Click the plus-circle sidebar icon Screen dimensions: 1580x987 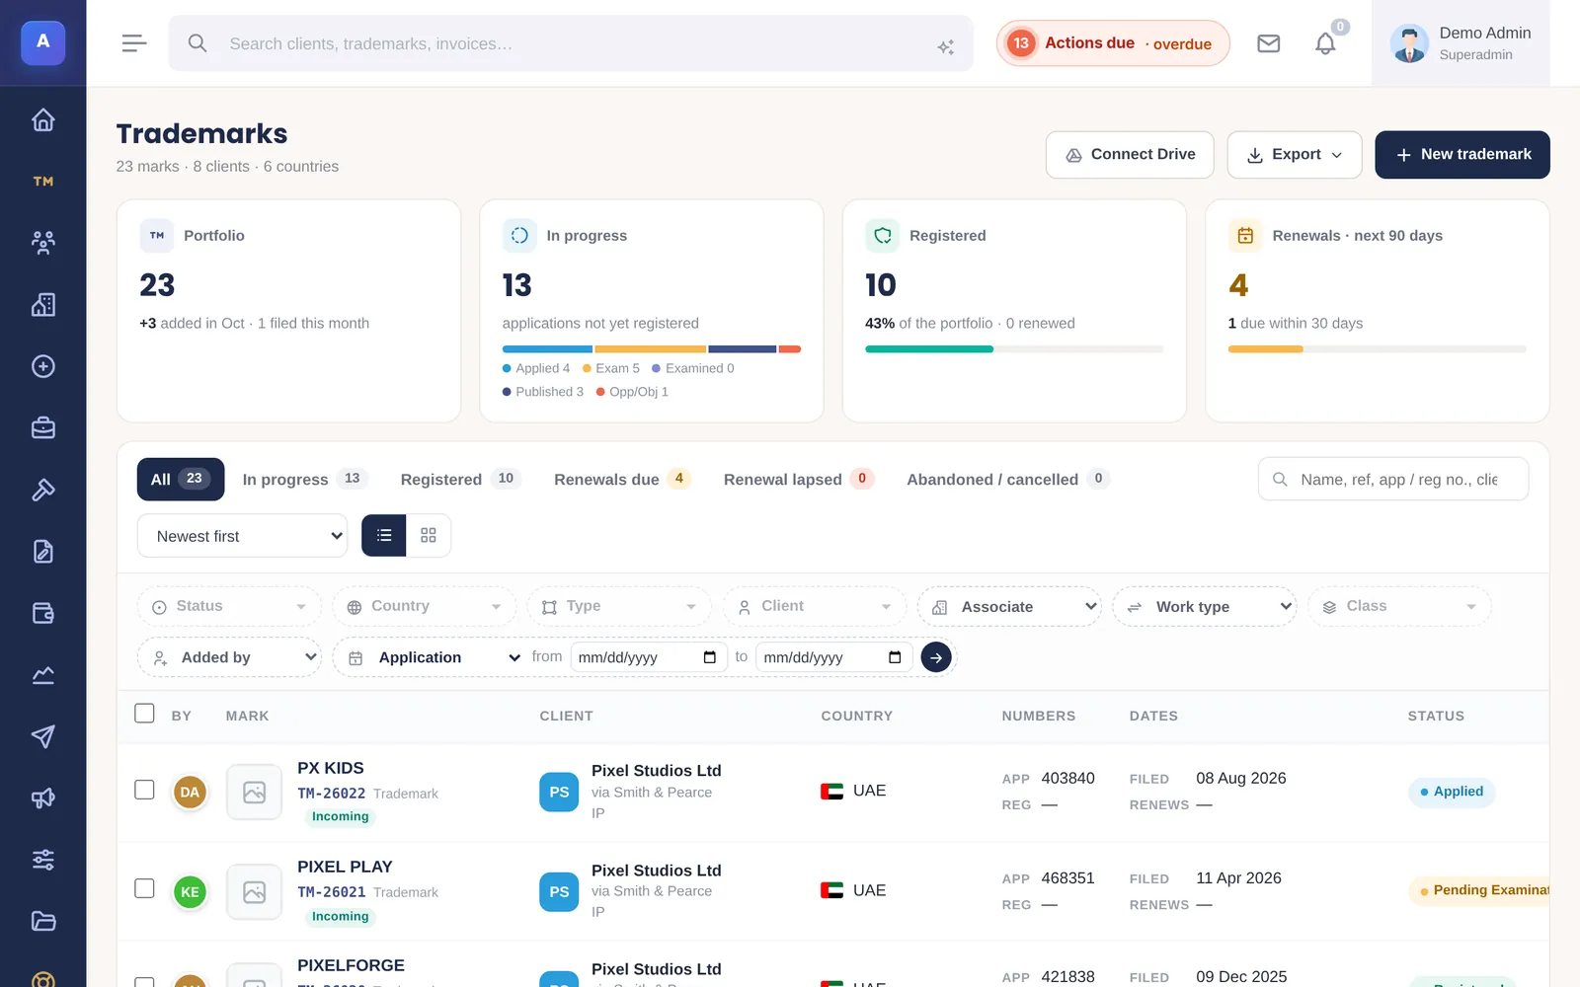pos(42,366)
